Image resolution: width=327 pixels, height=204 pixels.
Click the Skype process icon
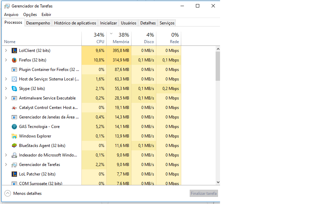pyautogui.click(x=14, y=89)
